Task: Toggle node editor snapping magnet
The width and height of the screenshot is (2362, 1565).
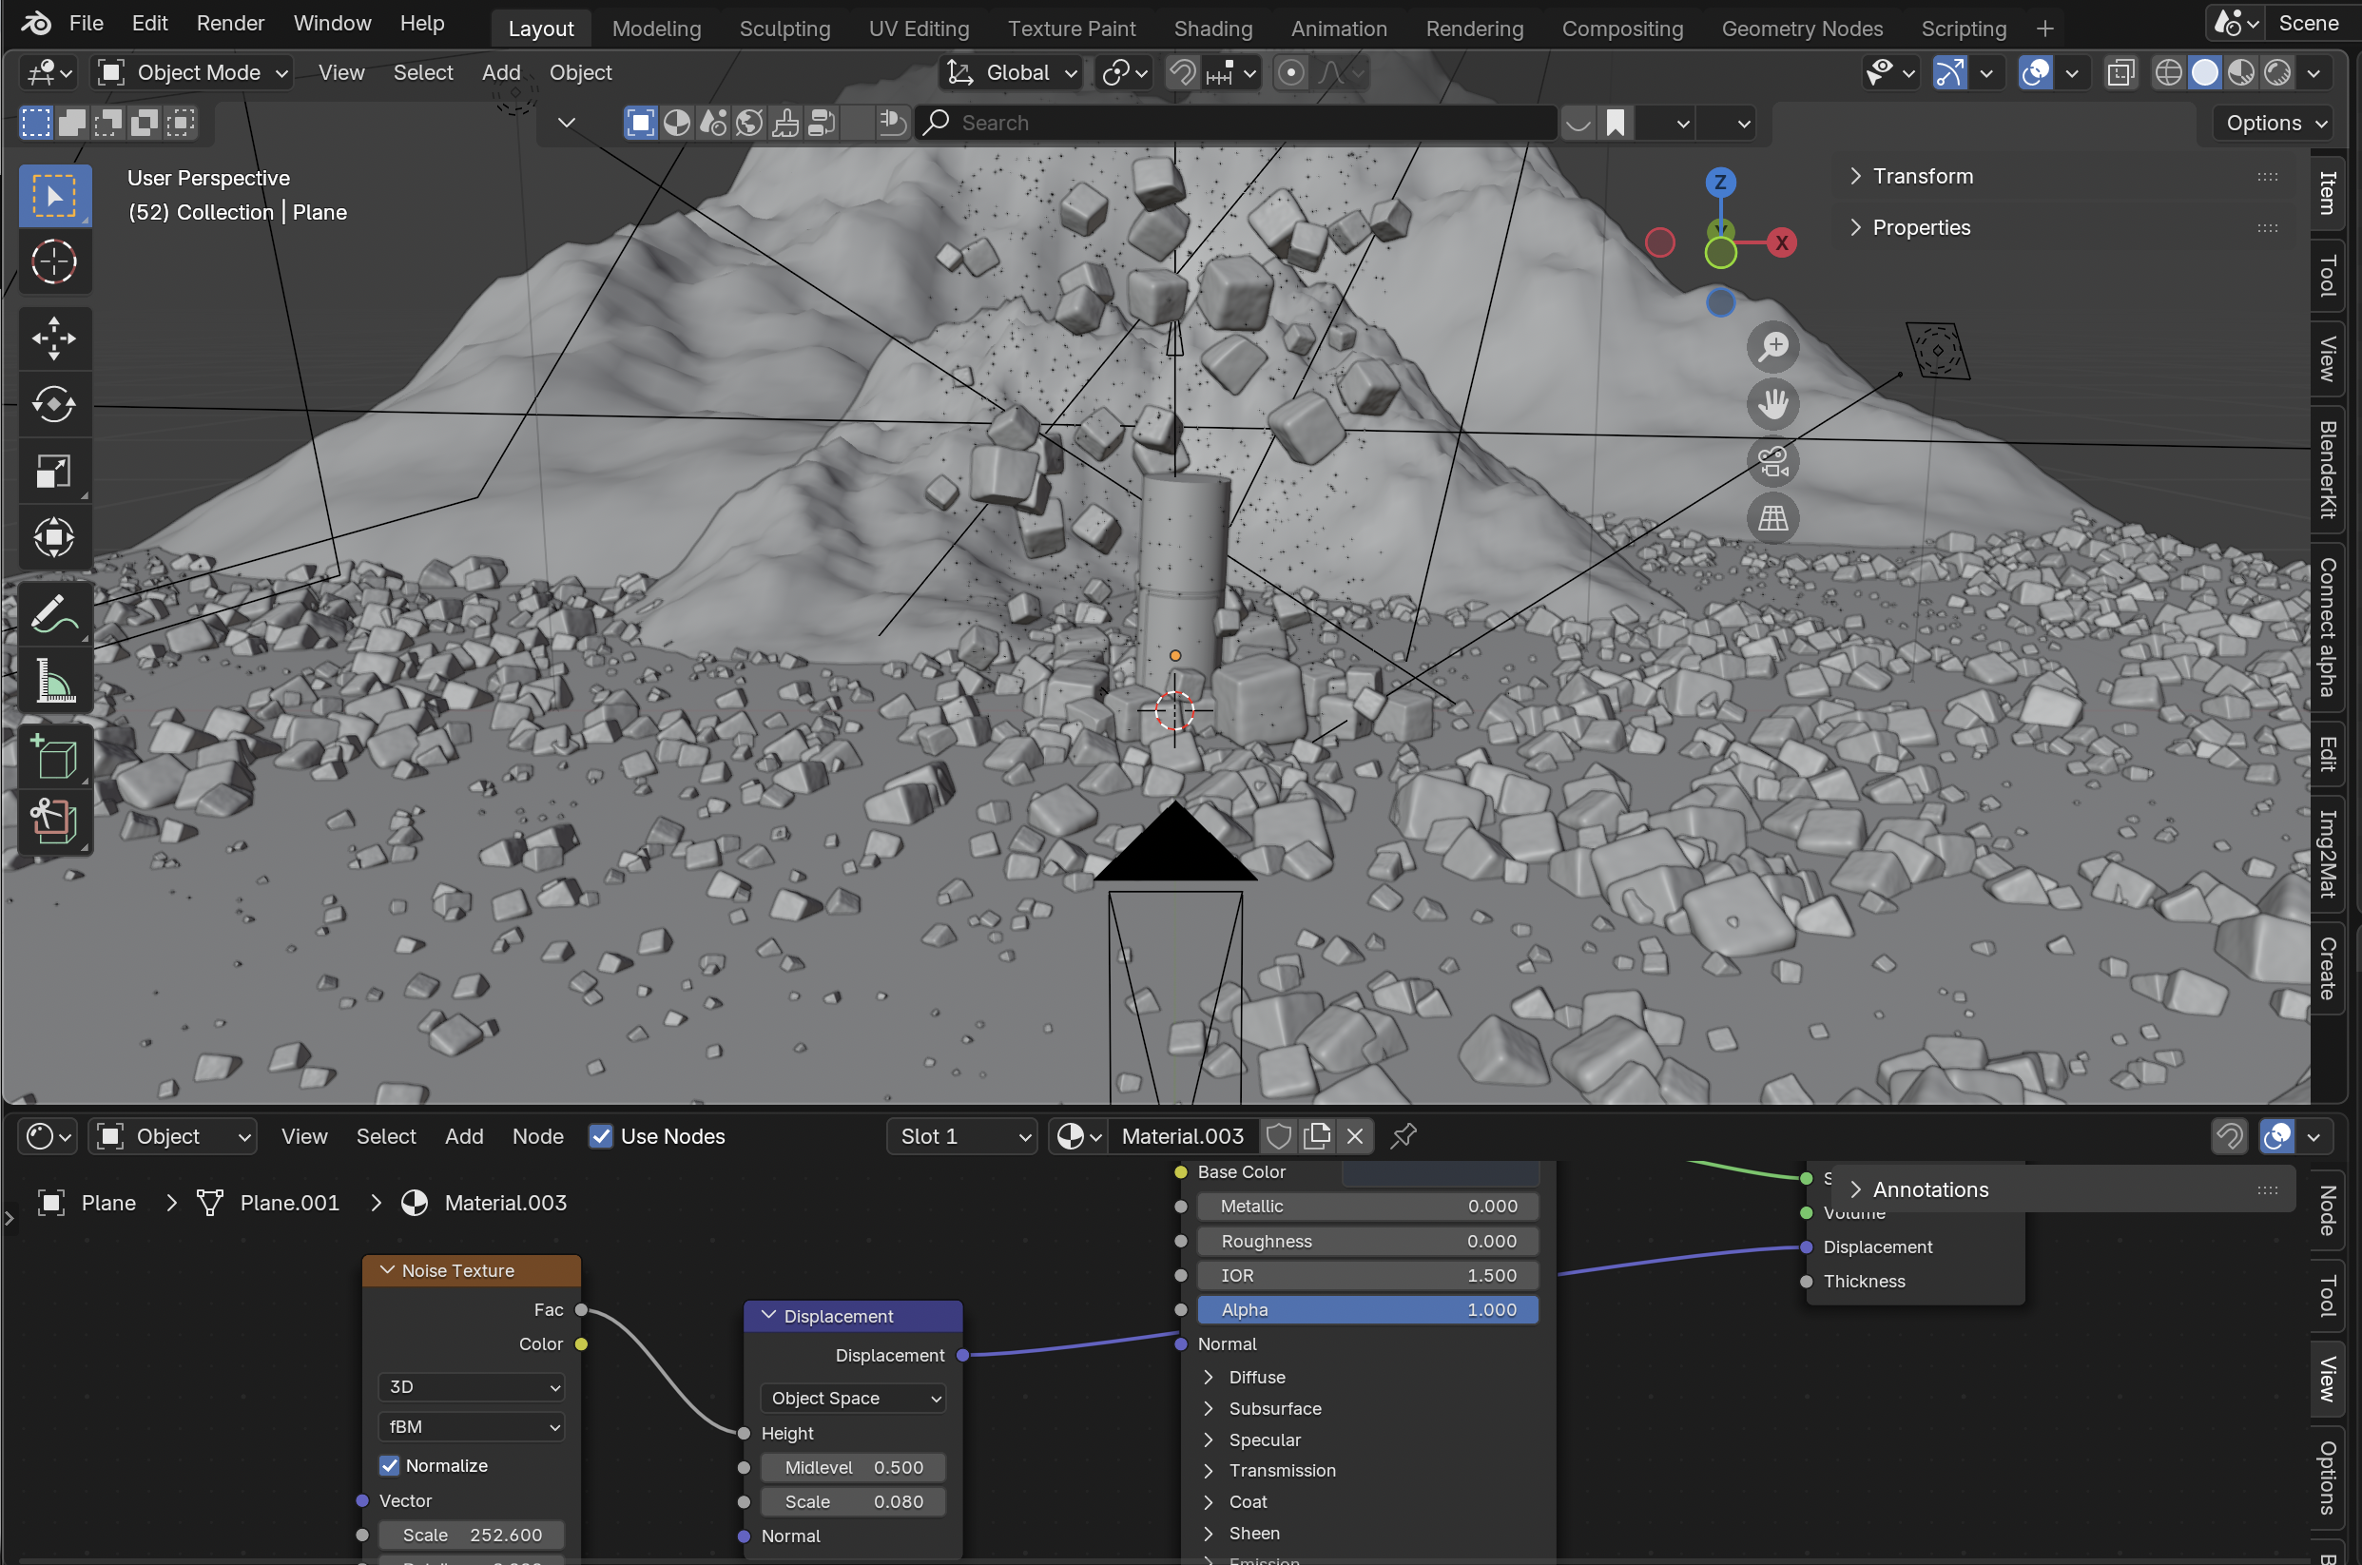Action: click(x=2229, y=1136)
